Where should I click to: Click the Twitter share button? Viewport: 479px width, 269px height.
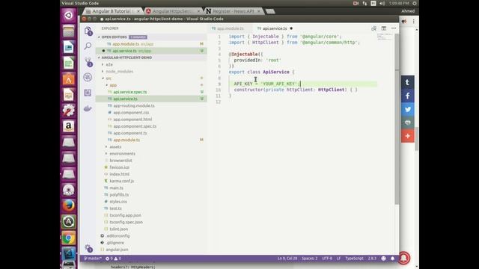407,109
